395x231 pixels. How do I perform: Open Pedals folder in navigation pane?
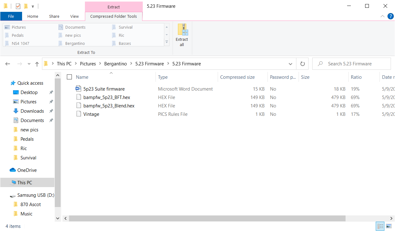pos(27,139)
